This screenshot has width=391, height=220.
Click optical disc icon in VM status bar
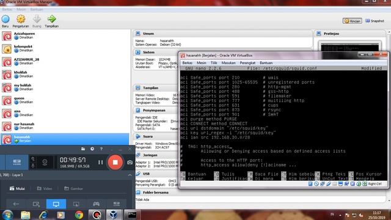point(316,184)
